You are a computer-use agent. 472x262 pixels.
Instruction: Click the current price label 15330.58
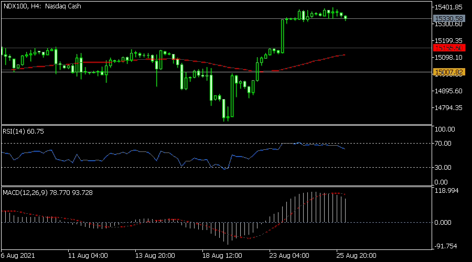point(449,19)
